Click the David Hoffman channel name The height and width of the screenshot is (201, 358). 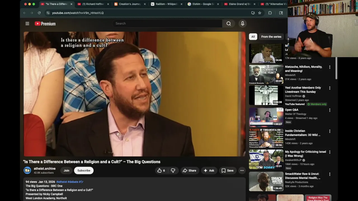(x=293, y=96)
